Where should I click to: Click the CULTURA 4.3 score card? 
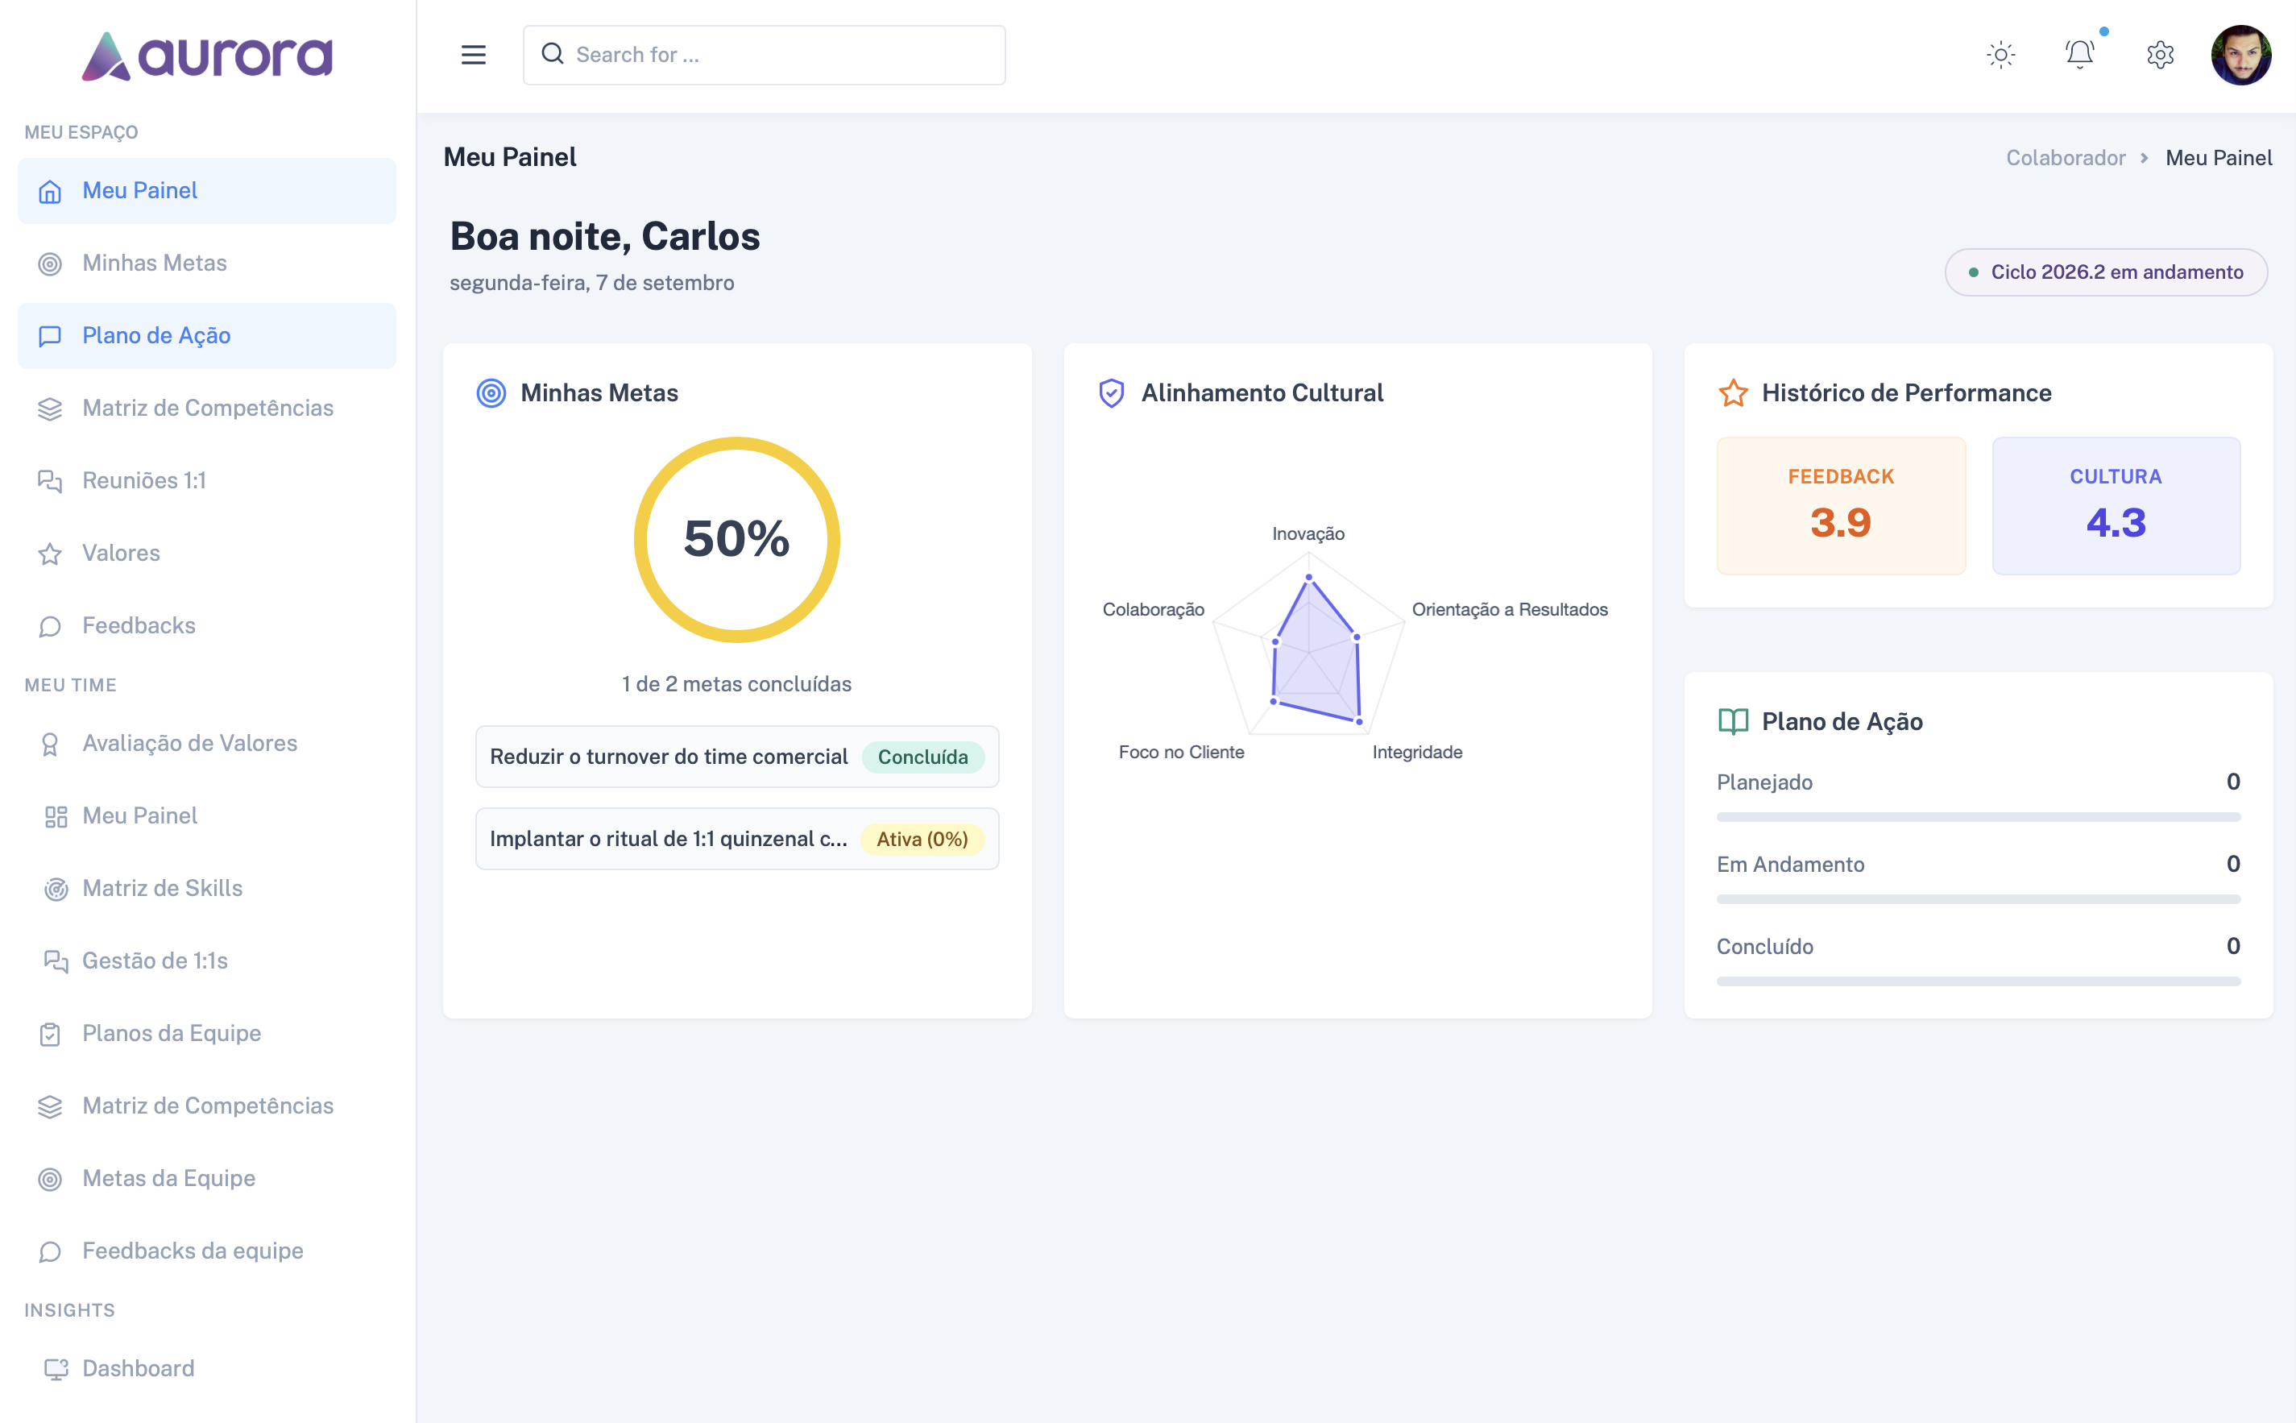(2115, 505)
